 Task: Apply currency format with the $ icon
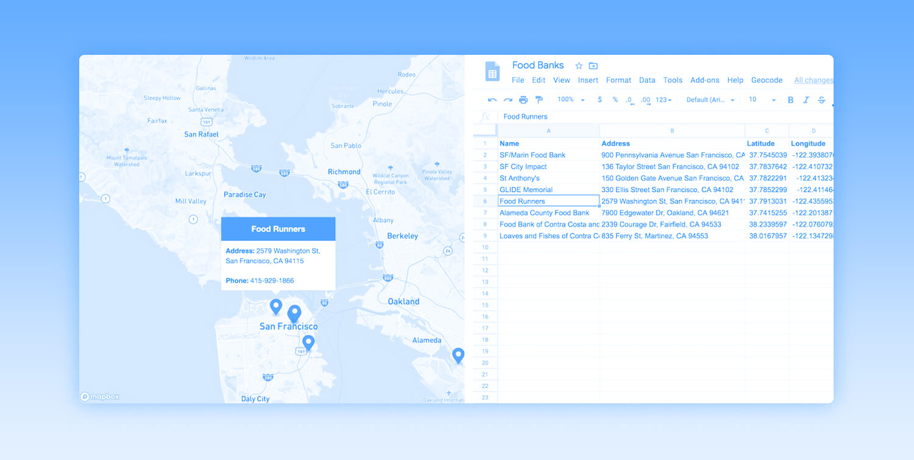[600, 99]
